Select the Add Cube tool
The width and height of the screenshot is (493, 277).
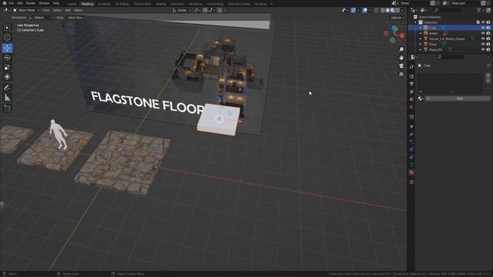(x=7, y=108)
